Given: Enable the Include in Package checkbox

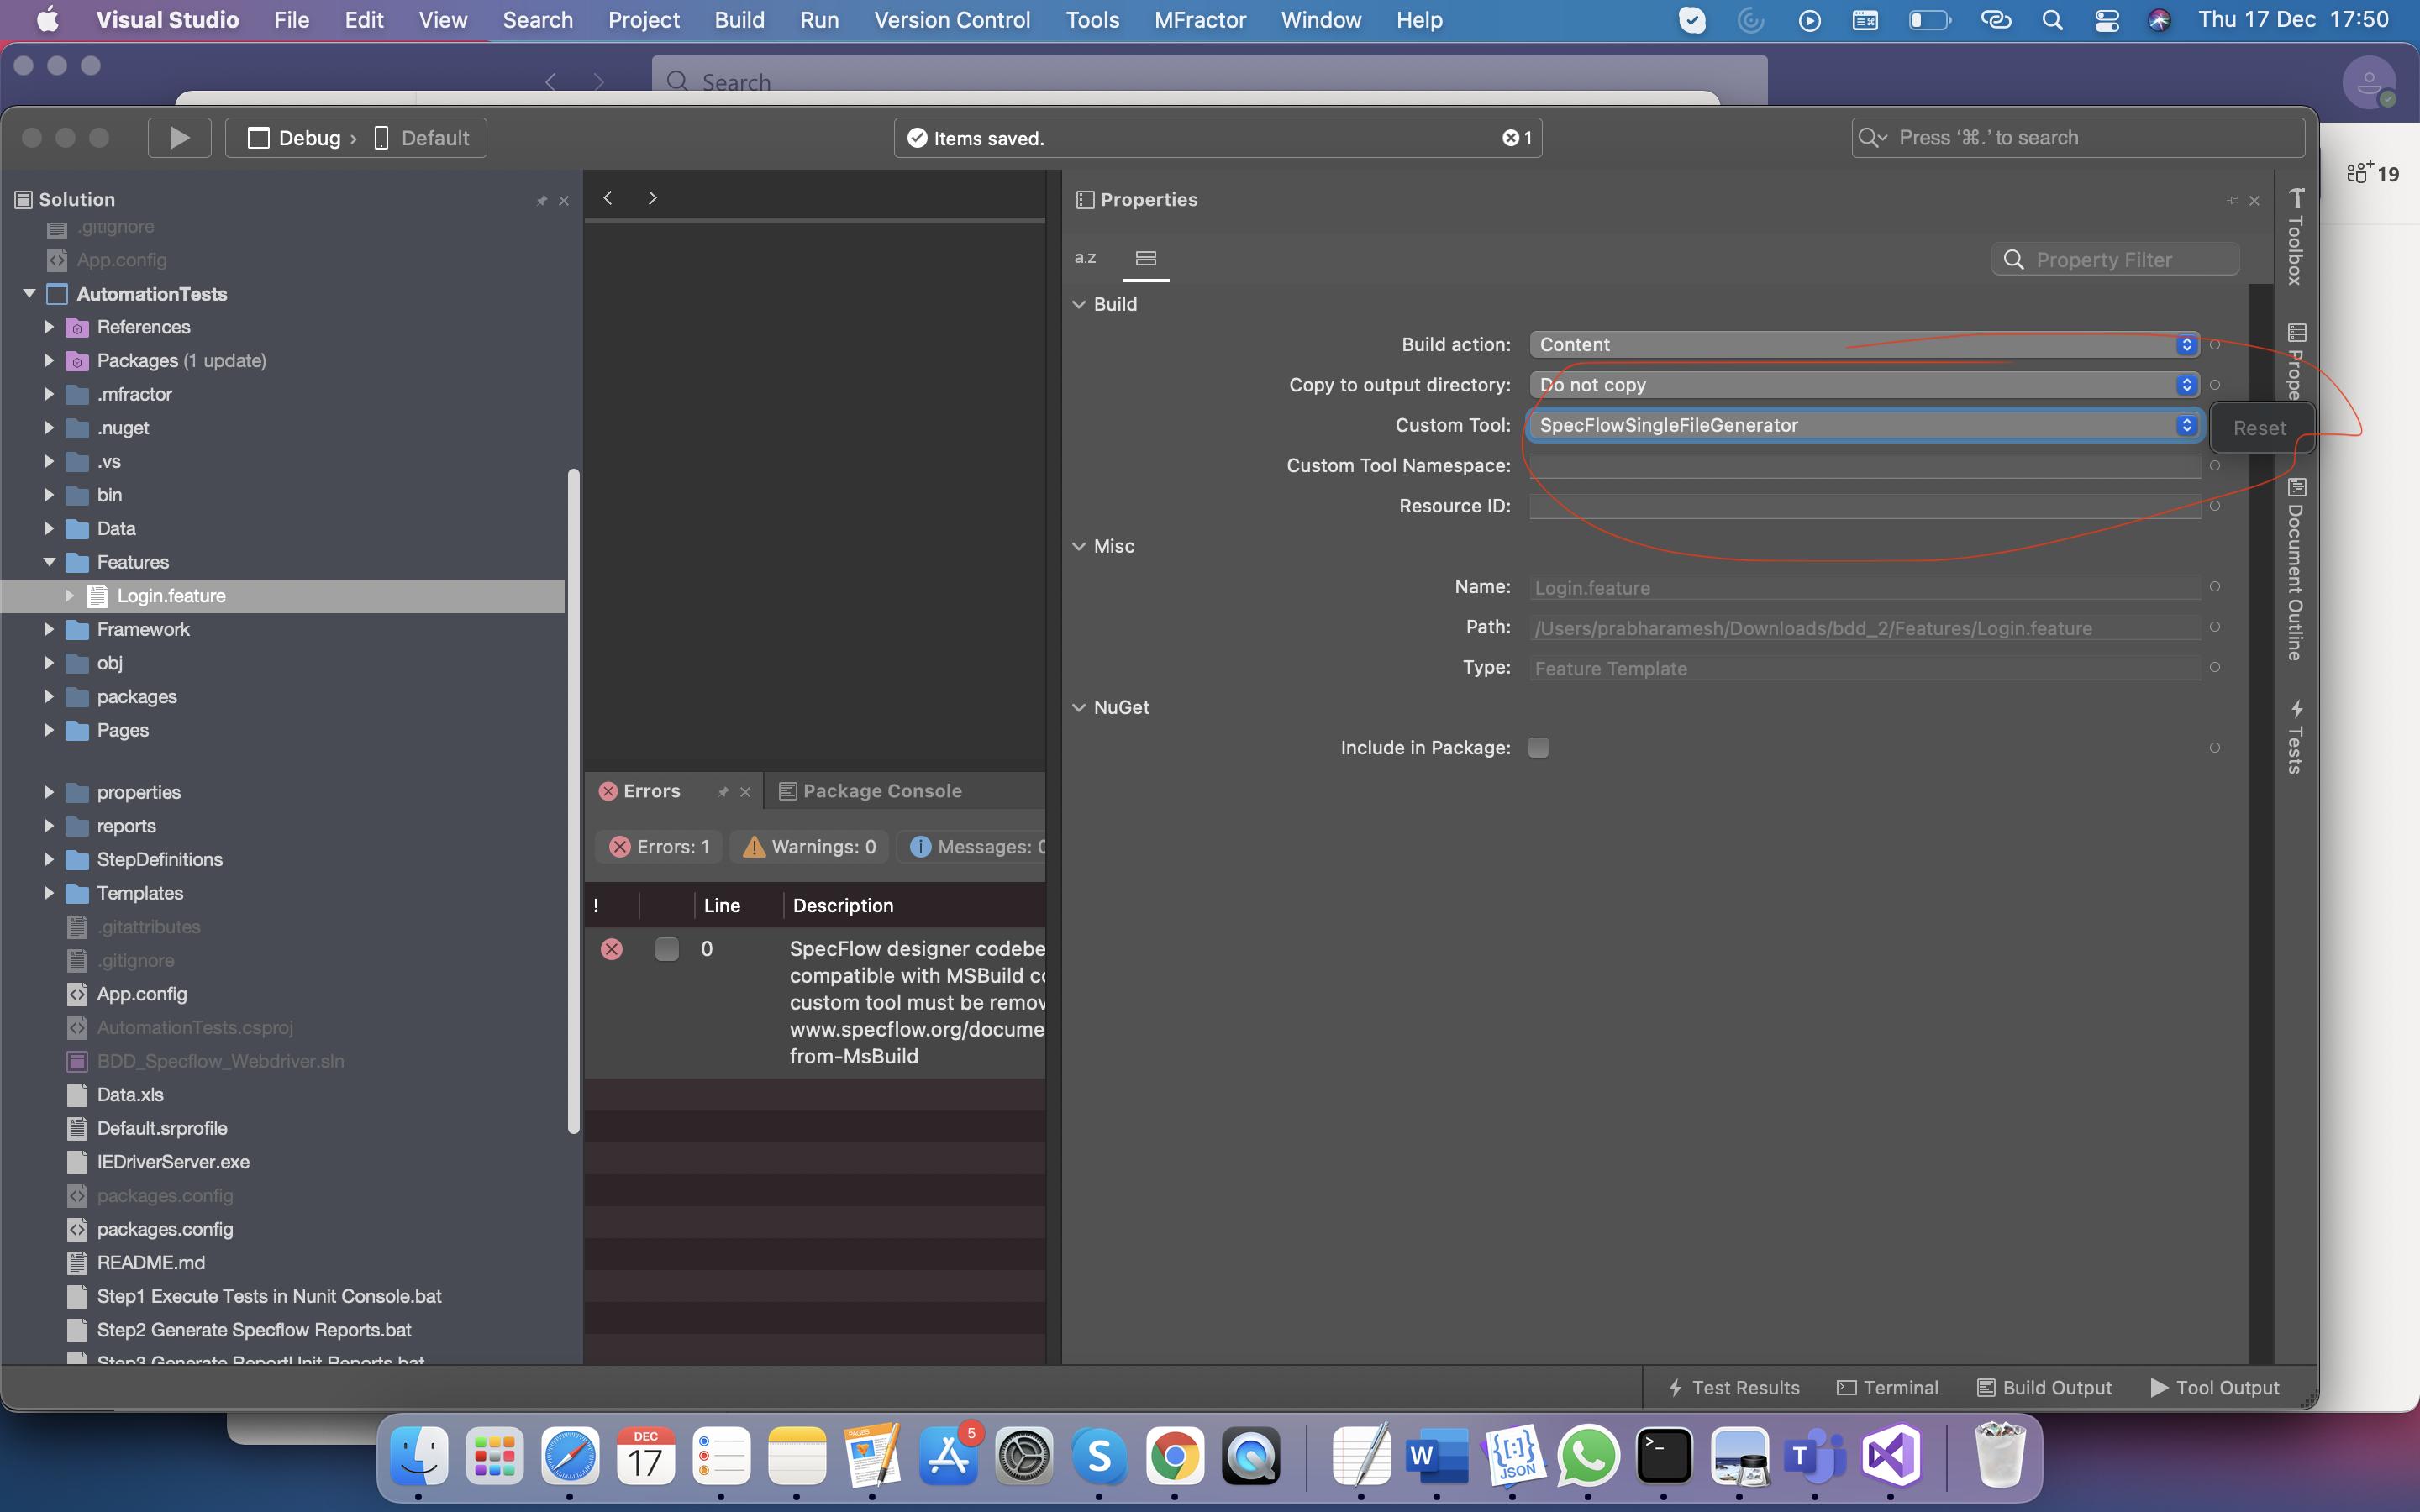Looking at the screenshot, I should click(x=1537, y=746).
